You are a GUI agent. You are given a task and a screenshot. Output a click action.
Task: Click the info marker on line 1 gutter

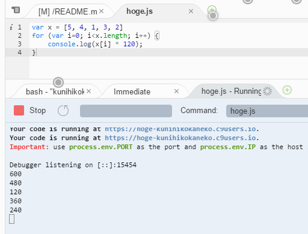click(11, 27)
